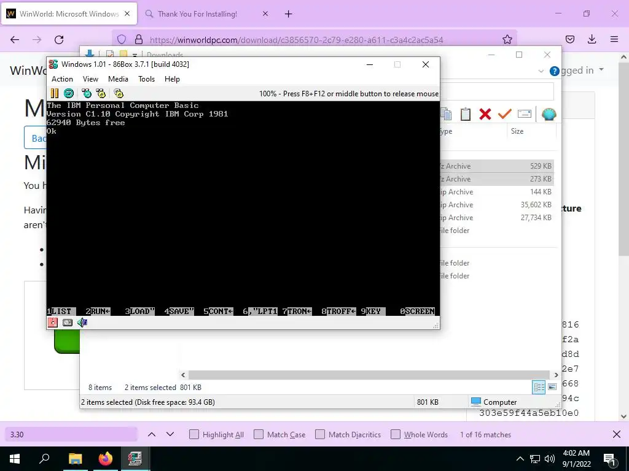
Task: Click the find bar search field containing 3.30
Action: pos(71,435)
